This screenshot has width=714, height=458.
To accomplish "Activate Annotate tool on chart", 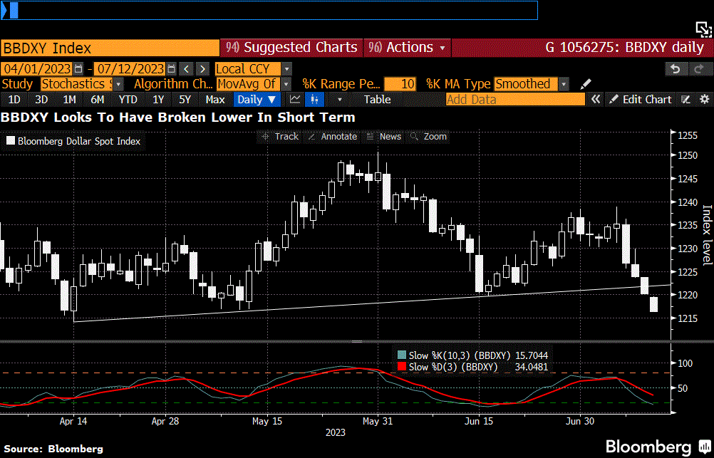I will [333, 137].
